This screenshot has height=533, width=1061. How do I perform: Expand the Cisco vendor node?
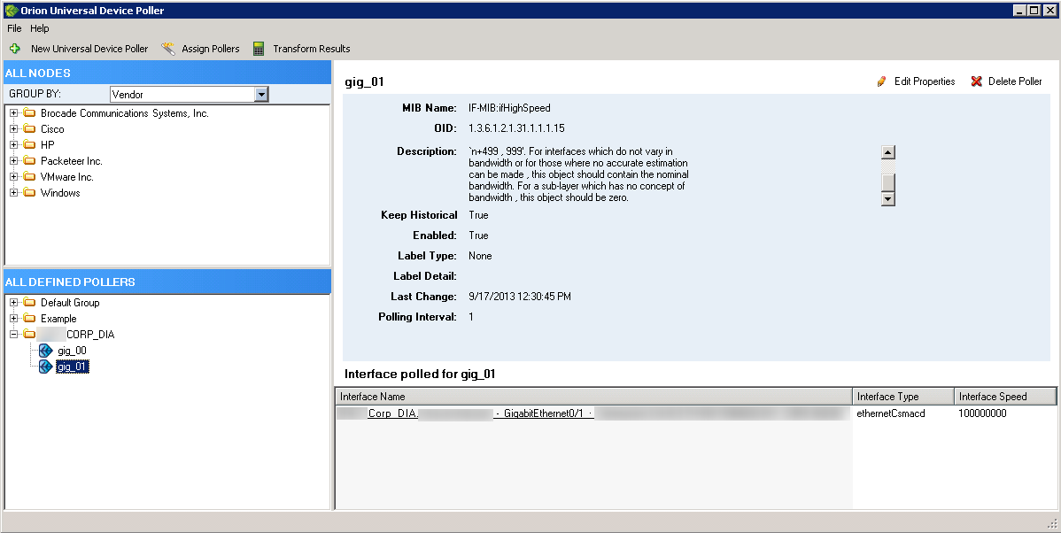[13, 128]
